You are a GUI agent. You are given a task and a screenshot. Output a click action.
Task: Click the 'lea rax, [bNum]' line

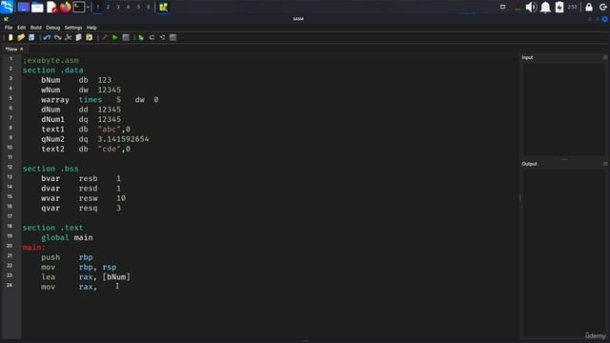(x=86, y=277)
